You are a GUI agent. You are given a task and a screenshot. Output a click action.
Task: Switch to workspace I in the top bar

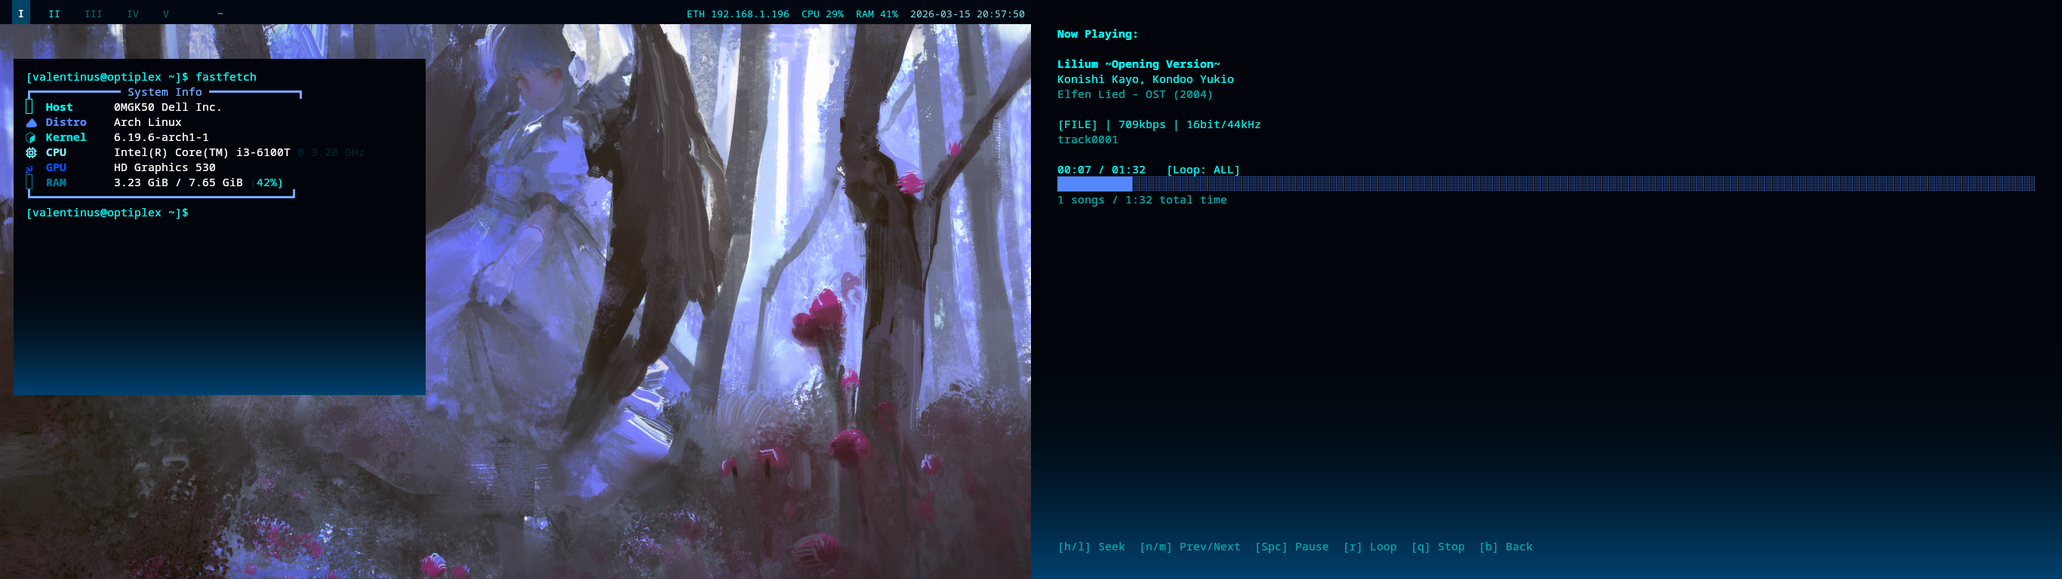(x=21, y=14)
